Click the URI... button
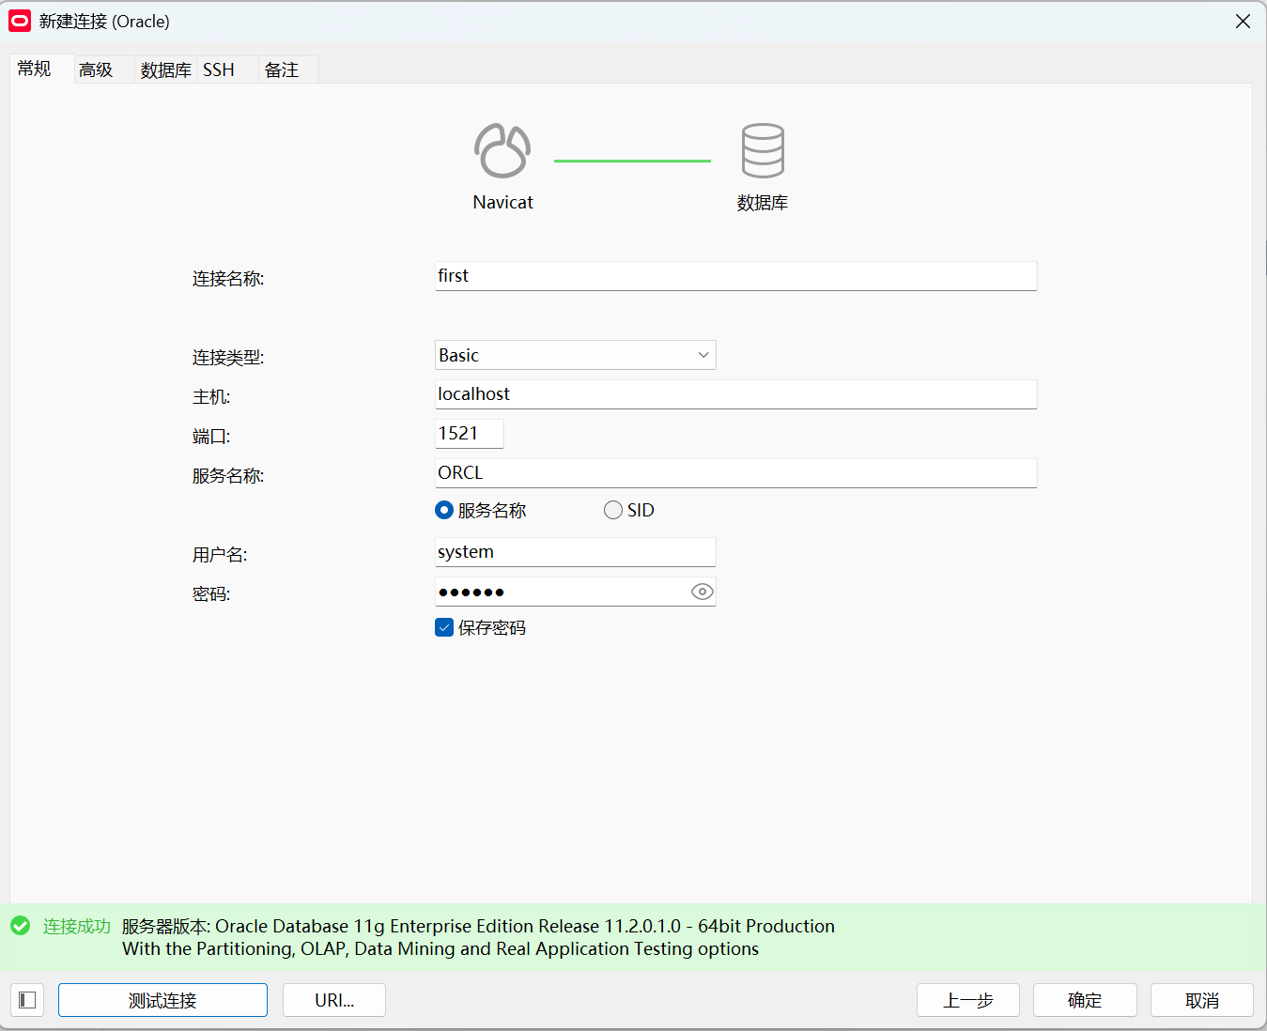 (x=334, y=1000)
